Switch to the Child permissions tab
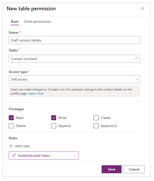The height and width of the screenshot is (181, 154). click(x=37, y=21)
